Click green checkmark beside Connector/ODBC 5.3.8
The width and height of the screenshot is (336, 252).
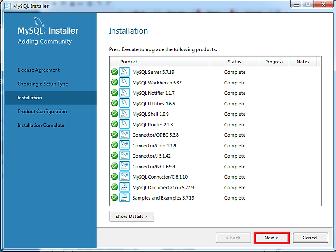pos(114,135)
